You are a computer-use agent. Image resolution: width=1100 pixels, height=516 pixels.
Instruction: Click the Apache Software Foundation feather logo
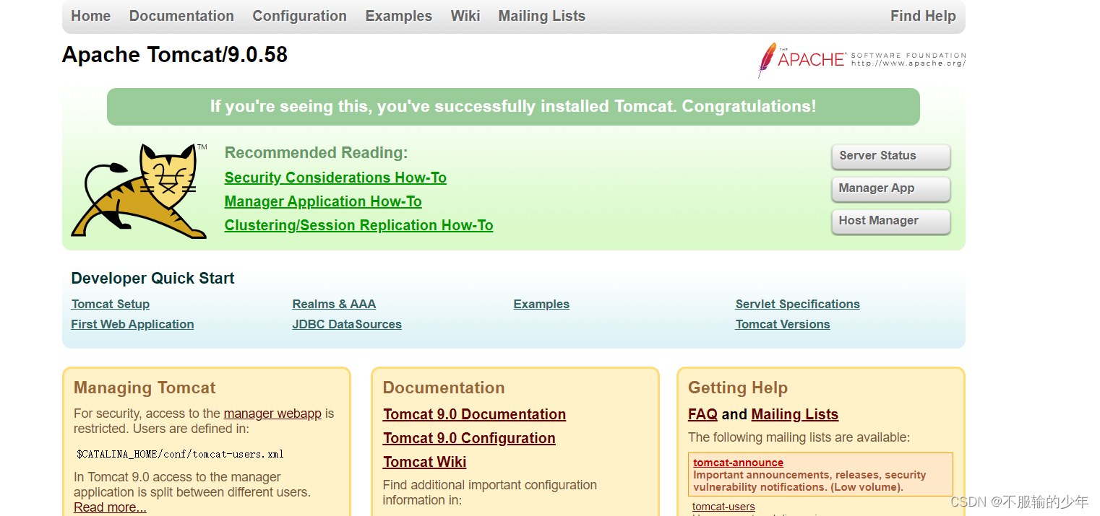click(x=861, y=60)
